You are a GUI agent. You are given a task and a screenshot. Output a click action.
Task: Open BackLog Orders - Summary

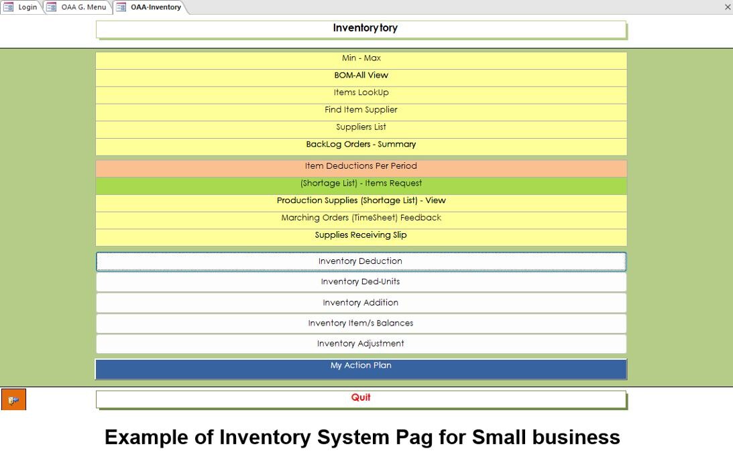pos(361,145)
